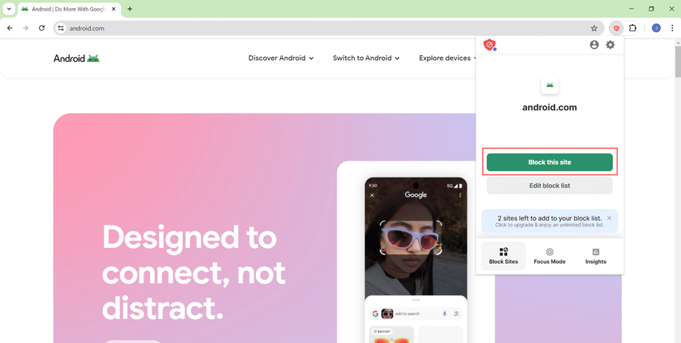The width and height of the screenshot is (681, 343).
Task: Click the Block this site button
Action: (x=549, y=162)
